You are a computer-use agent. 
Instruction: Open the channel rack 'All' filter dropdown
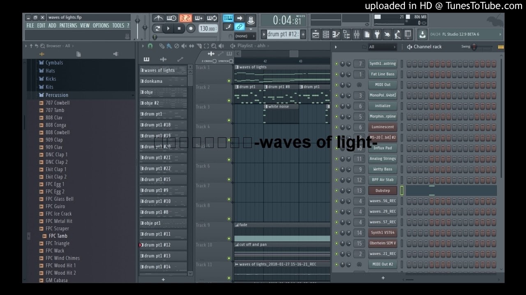(382, 47)
